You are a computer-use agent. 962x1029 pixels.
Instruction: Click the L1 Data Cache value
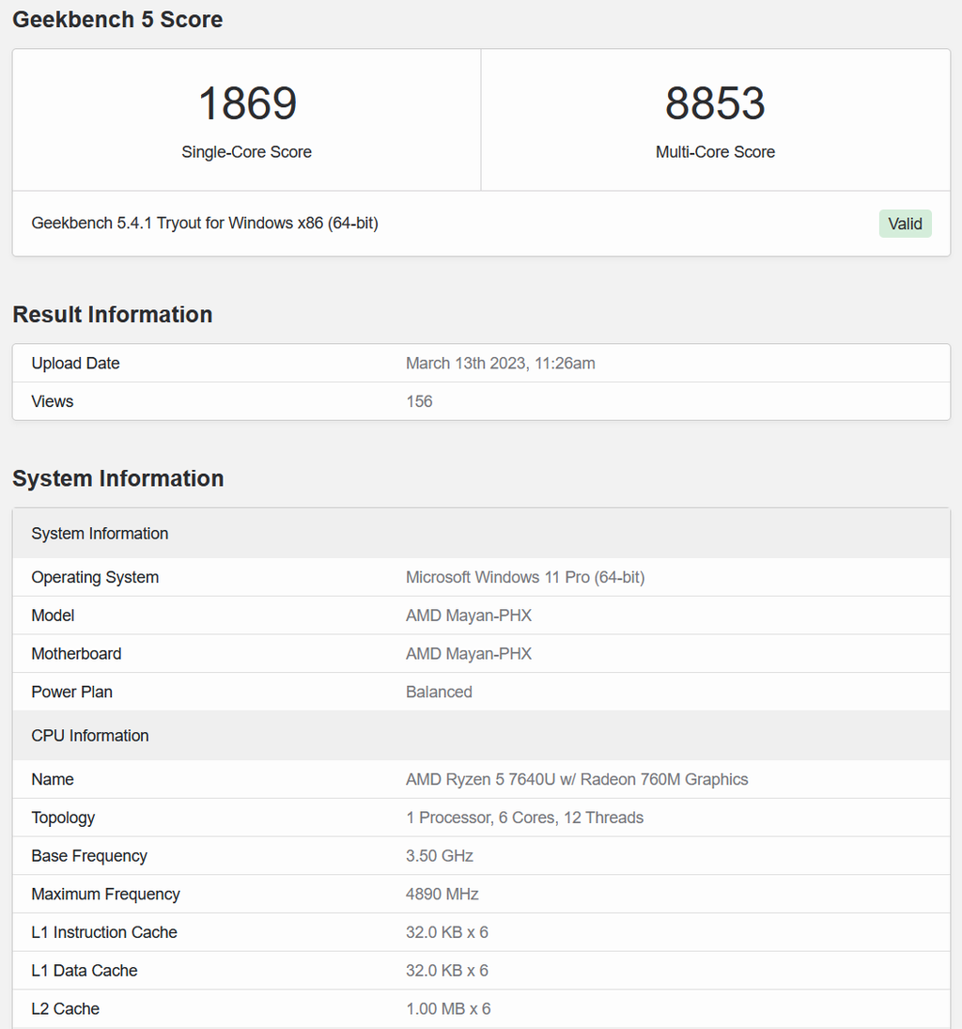point(447,971)
